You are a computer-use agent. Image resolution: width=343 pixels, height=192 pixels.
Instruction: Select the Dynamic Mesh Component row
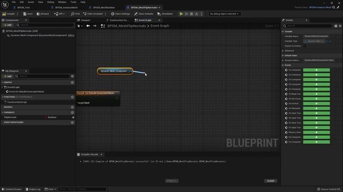click(39, 35)
